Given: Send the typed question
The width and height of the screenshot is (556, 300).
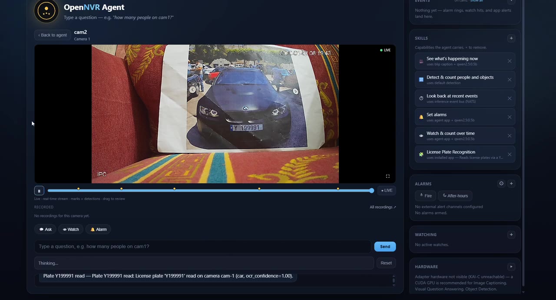Looking at the screenshot, I should pos(385,247).
